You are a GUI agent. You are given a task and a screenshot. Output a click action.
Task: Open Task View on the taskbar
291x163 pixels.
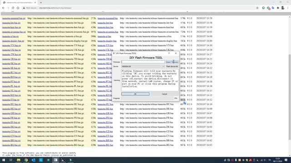pos(11,160)
